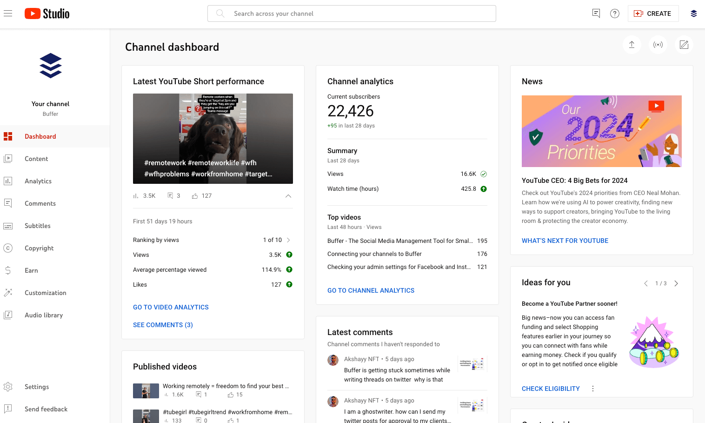Select Comments from the left sidebar

pos(40,203)
